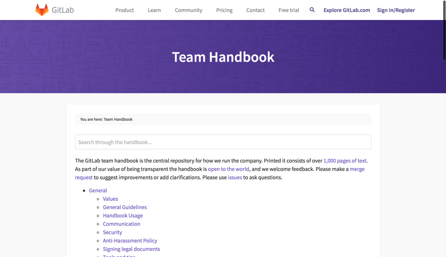Click Explore GitLab.com link
Screen dimensions: 446x257
point(347,10)
